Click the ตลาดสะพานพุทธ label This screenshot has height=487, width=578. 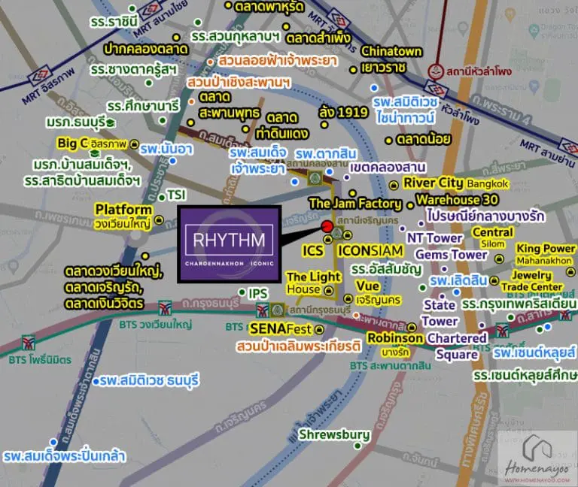pos(230,105)
